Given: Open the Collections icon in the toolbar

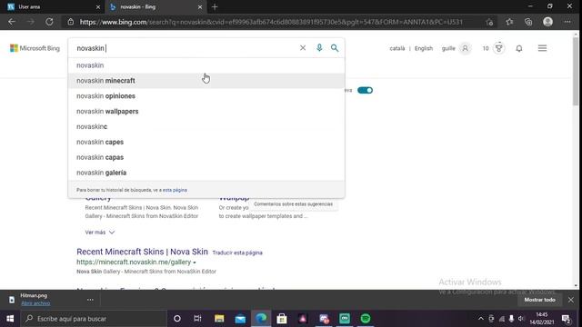Looking at the screenshot, I should coord(528,22).
